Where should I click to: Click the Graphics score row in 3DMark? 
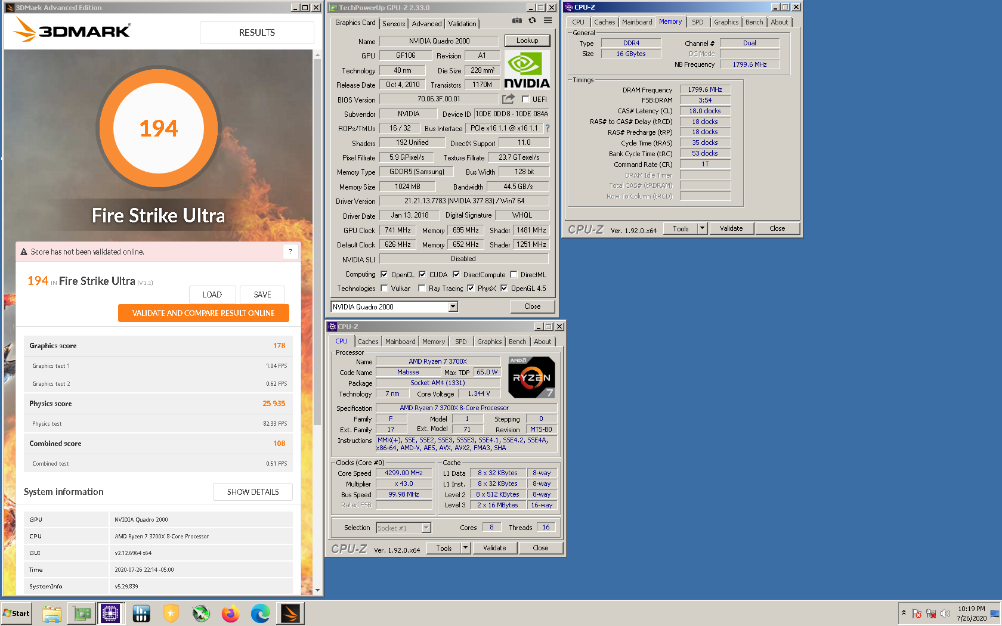(158, 346)
